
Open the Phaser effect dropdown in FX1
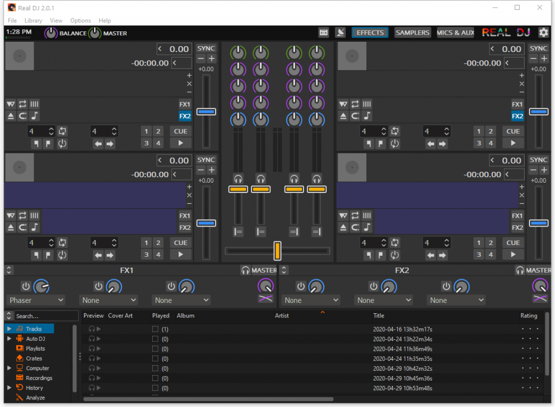pyautogui.click(x=36, y=300)
